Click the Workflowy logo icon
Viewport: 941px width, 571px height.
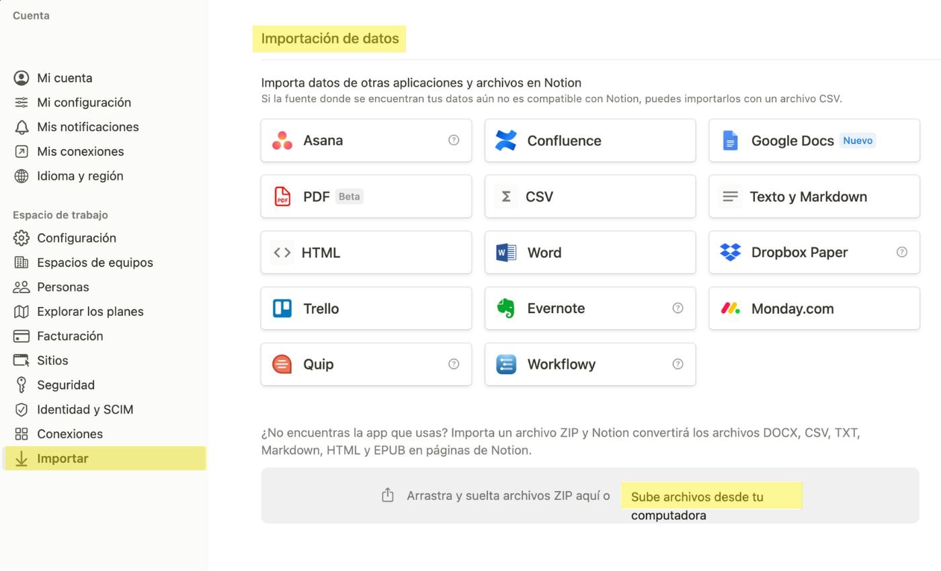pyautogui.click(x=506, y=364)
